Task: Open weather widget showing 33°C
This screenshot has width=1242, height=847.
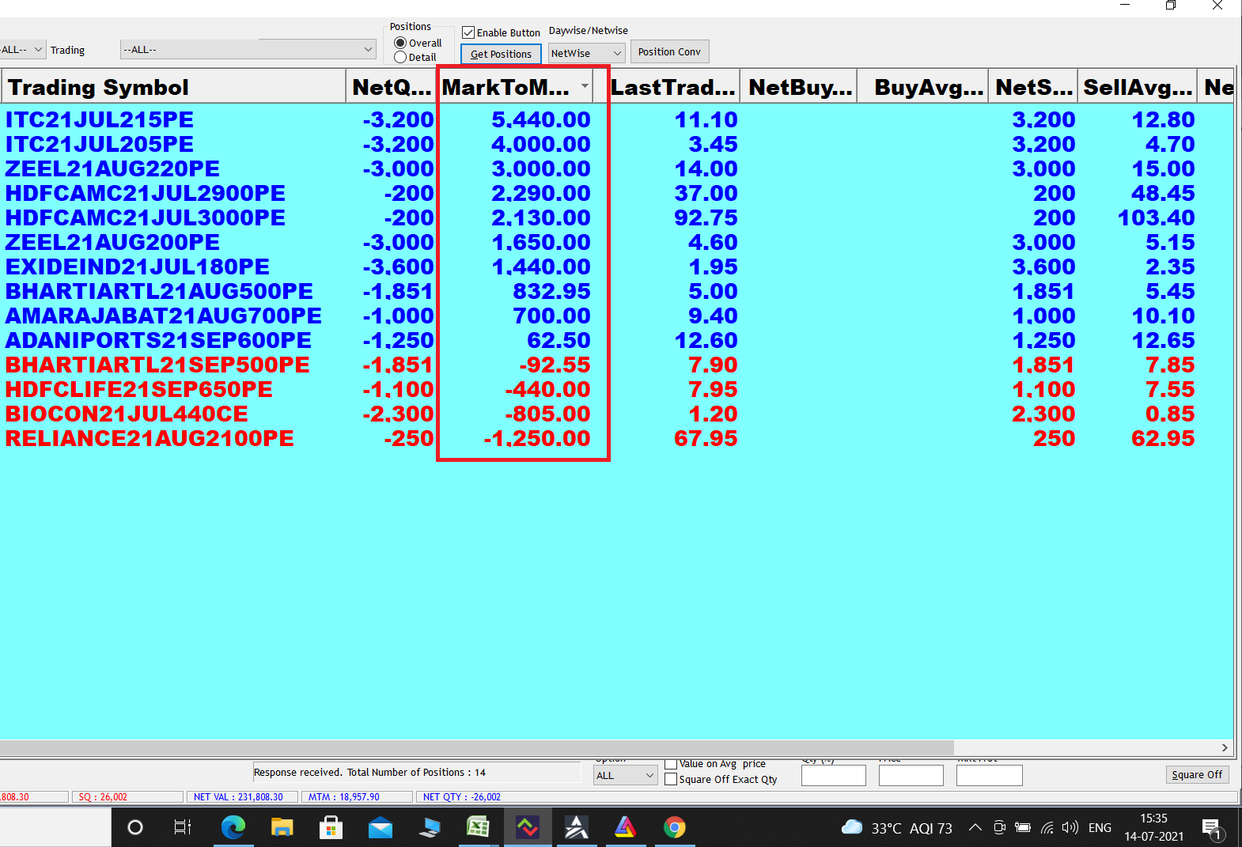Action: [x=896, y=828]
